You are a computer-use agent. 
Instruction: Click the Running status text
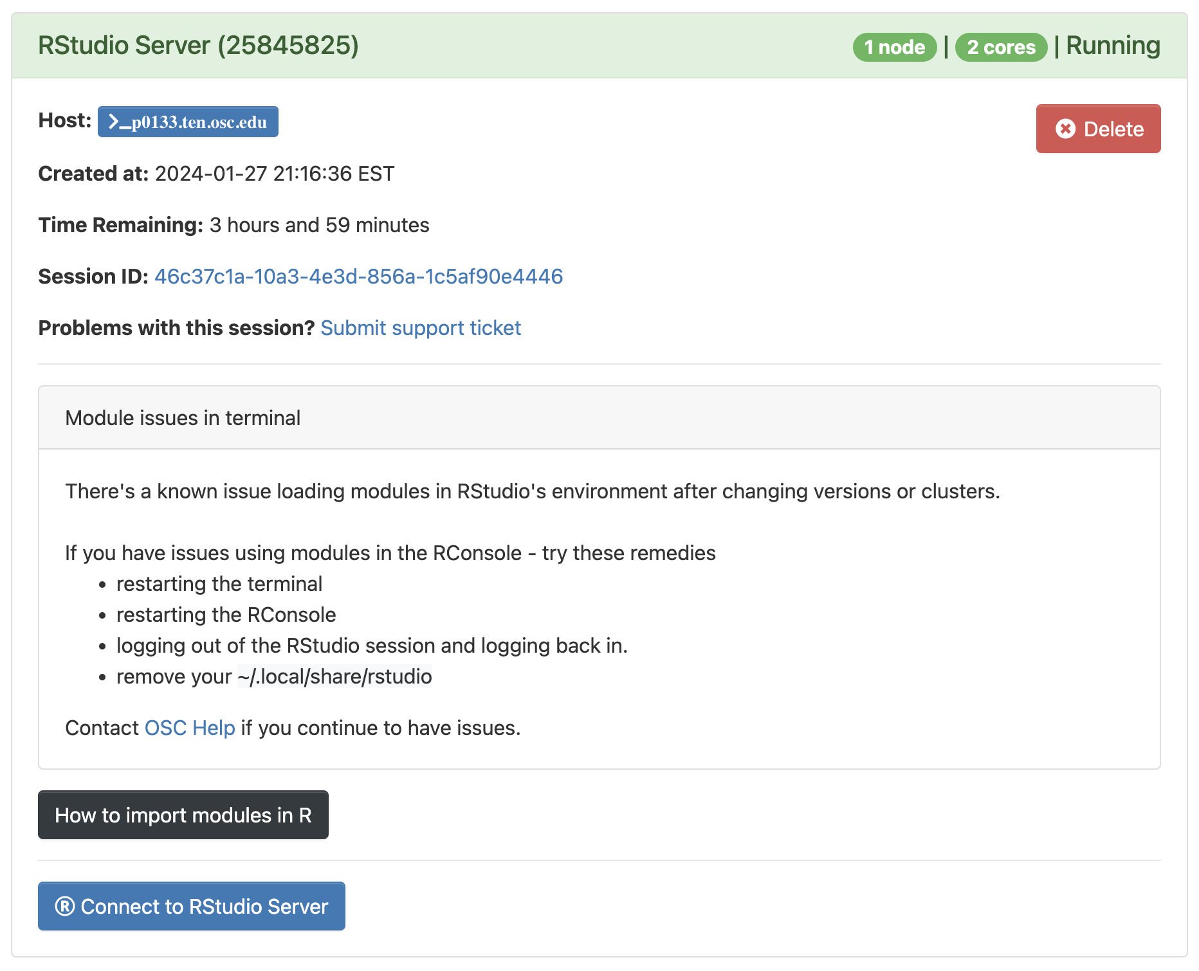[x=1113, y=46]
